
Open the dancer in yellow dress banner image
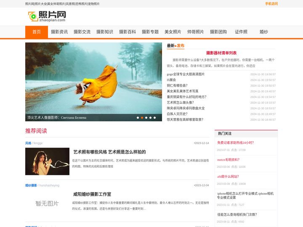(x=93, y=78)
